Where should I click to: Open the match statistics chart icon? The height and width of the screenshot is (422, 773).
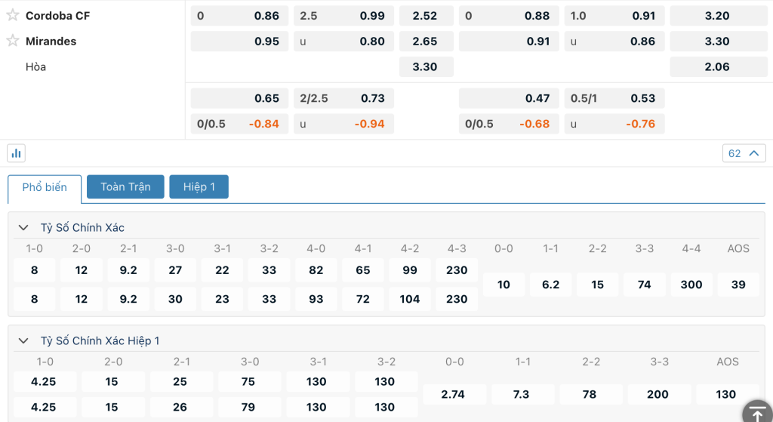coord(17,153)
